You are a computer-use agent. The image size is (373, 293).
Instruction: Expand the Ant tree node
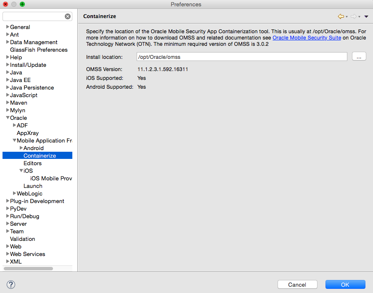point(8,34)
